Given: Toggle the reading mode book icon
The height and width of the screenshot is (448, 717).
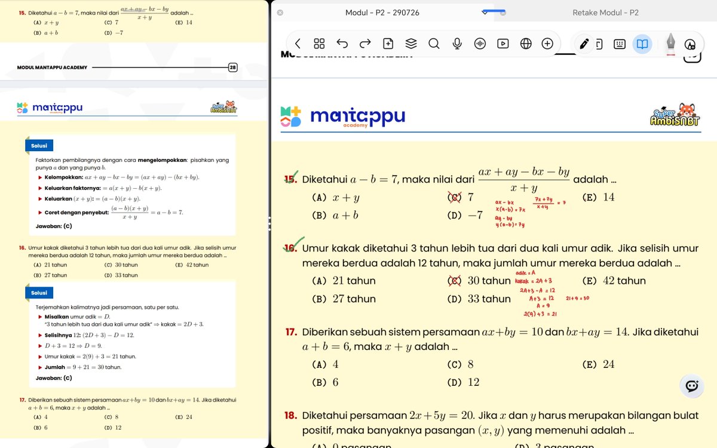Looking at the screenshot, I should point(642,44).
